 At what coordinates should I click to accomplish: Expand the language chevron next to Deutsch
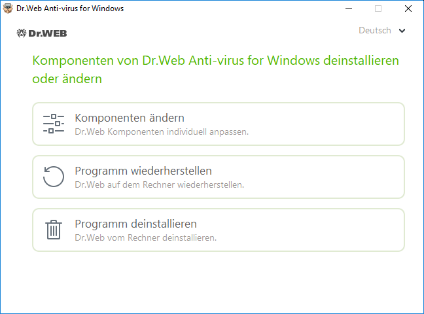pyautogui.click(x=402, y=31)
